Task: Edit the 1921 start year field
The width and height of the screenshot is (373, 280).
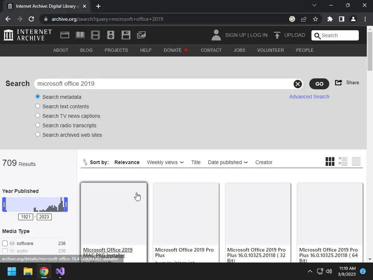Action: 26,217
